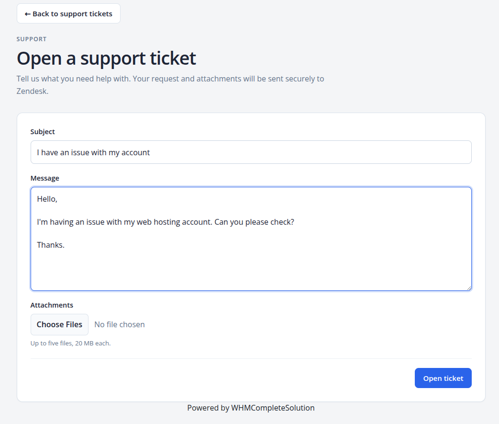Click the 'No file chosen' text

point(119,324)
